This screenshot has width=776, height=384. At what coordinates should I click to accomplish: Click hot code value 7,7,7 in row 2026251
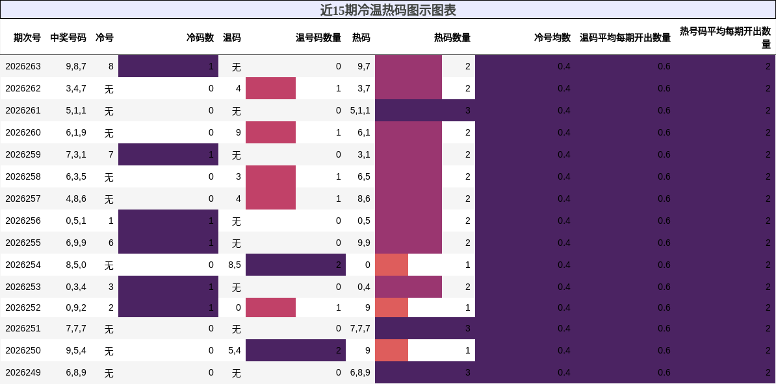click(x=360, y=328)
